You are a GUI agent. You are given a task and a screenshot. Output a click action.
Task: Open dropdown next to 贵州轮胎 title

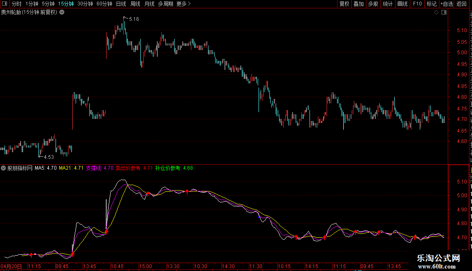[62, 12]
